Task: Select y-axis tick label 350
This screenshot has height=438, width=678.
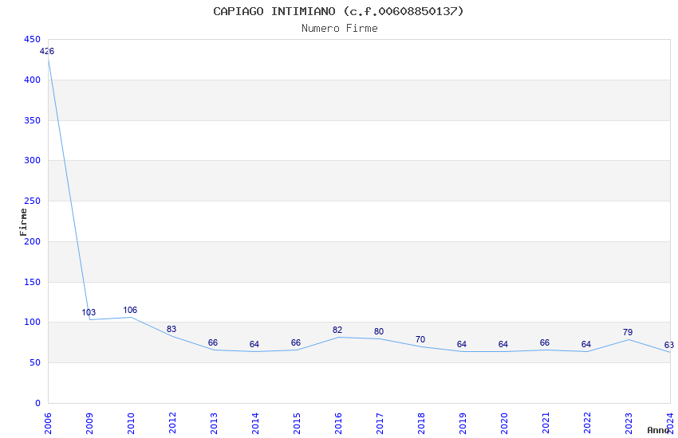Action: point(32,120)
